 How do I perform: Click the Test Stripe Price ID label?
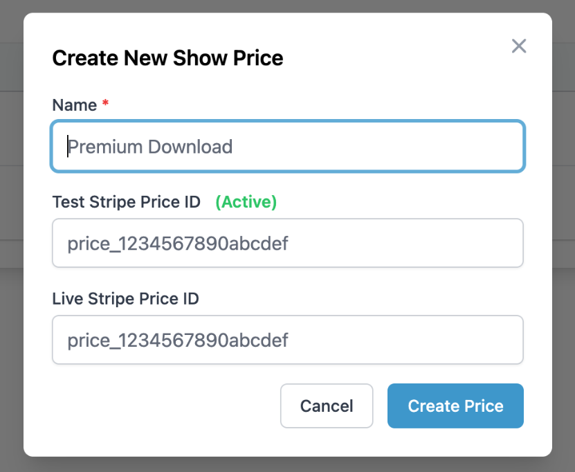click(126, 202)
